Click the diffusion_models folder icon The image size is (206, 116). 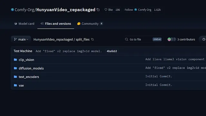[x=15, y=68]
